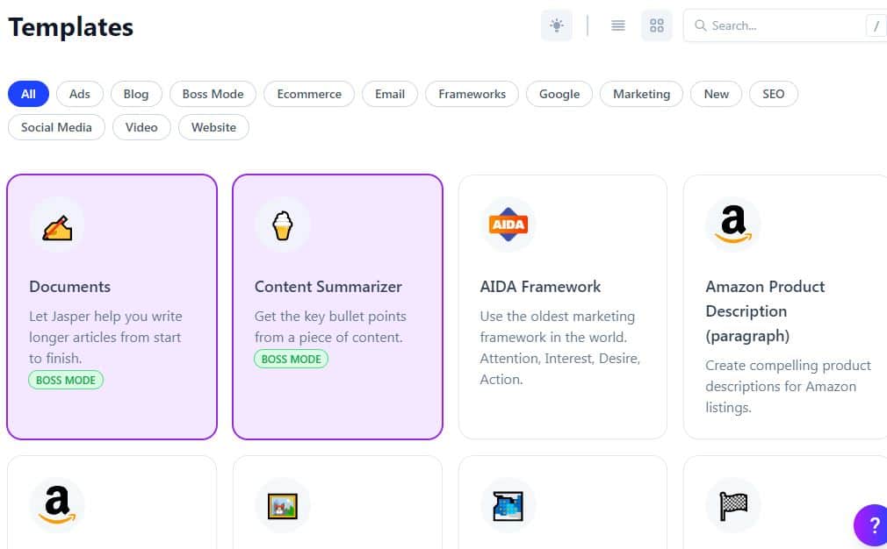Show Boss Mode templates filter
The image size is (887, 549).
[x=213, y=94]
